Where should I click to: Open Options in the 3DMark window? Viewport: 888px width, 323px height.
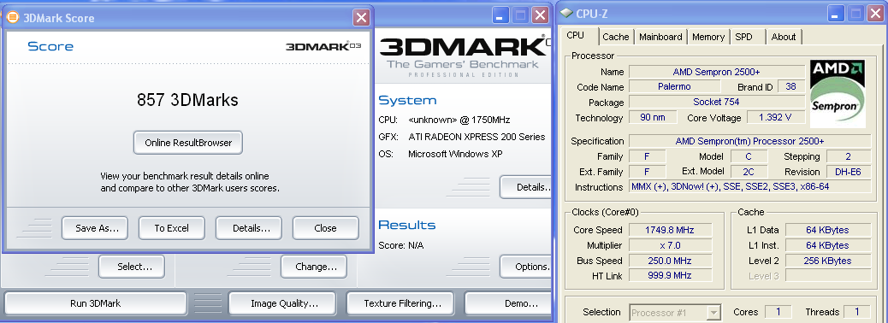[x=526, y=267]
